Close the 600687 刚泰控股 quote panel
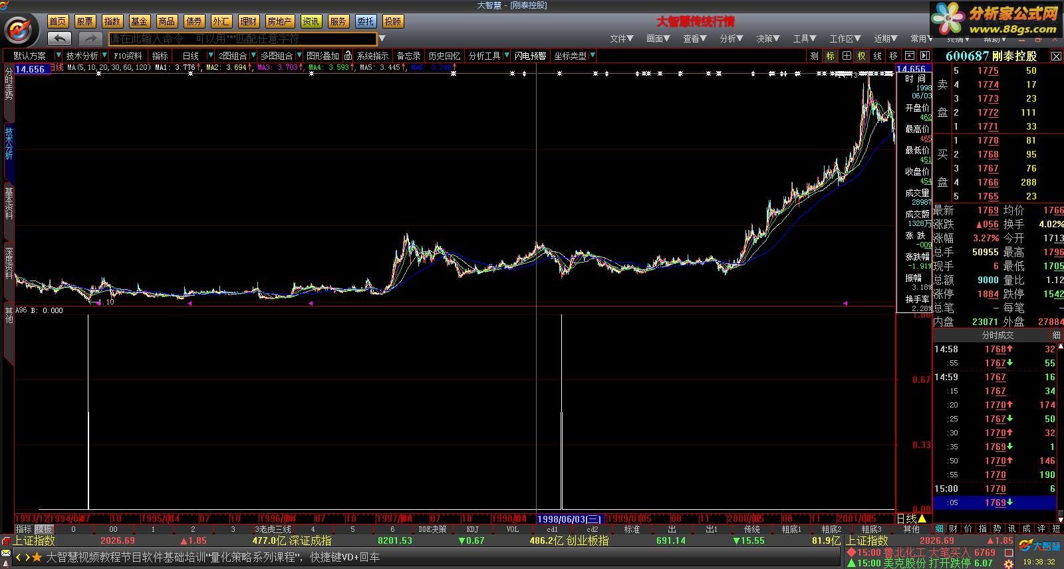Screen dimensions: 1064x569 1056,57
